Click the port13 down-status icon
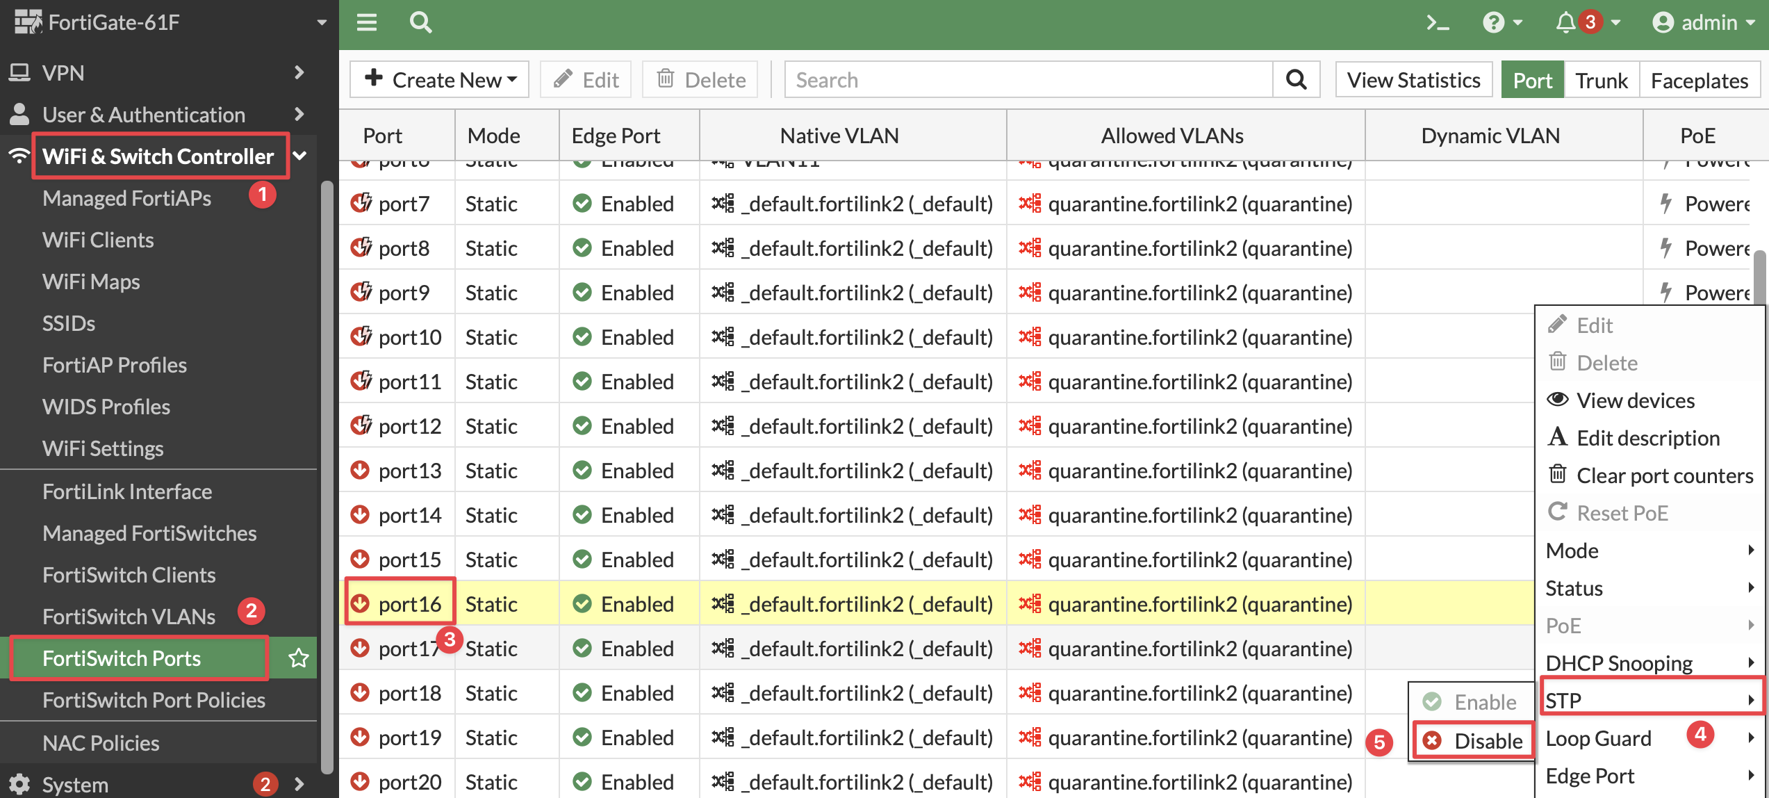 (360, 470)
